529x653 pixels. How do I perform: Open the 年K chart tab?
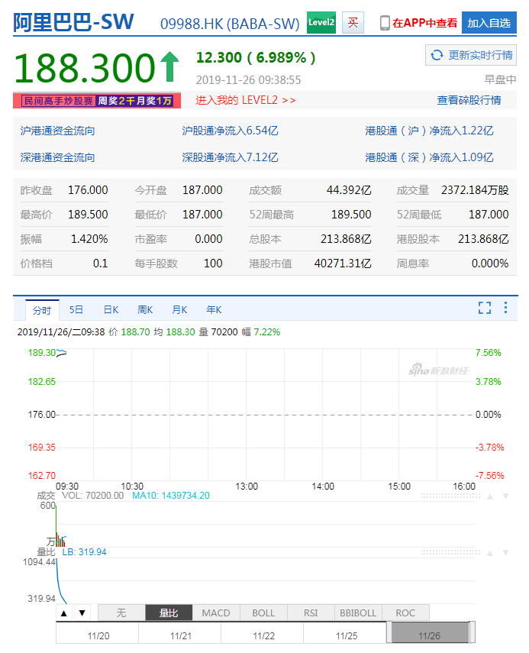(x=214, y=310)
